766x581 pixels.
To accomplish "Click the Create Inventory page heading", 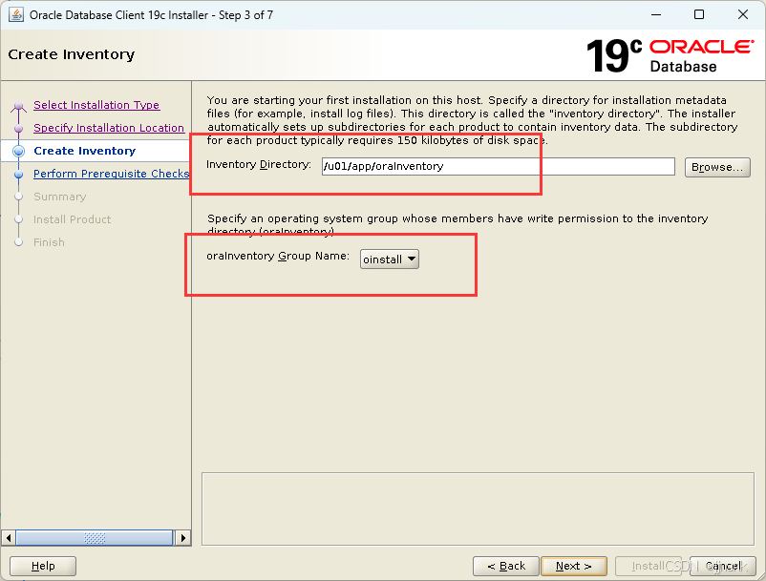I will click(72, 54).
